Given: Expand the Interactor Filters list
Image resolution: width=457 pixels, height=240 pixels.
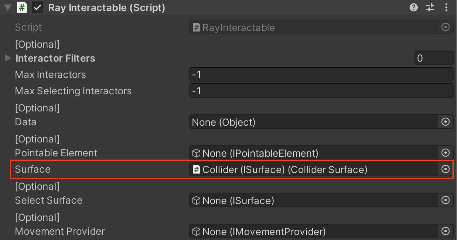Looking at the screenshot, I should coord(8,58).
